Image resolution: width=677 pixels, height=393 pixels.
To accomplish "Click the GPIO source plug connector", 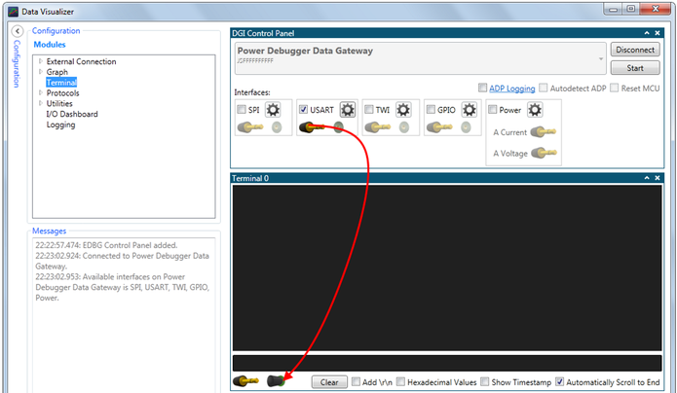I will point(439,127).
